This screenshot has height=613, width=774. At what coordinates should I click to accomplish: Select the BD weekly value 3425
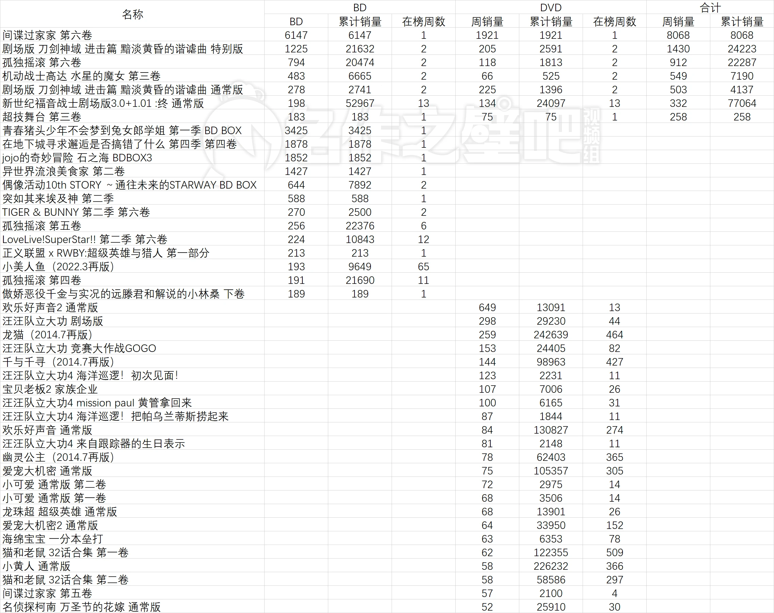296,131
